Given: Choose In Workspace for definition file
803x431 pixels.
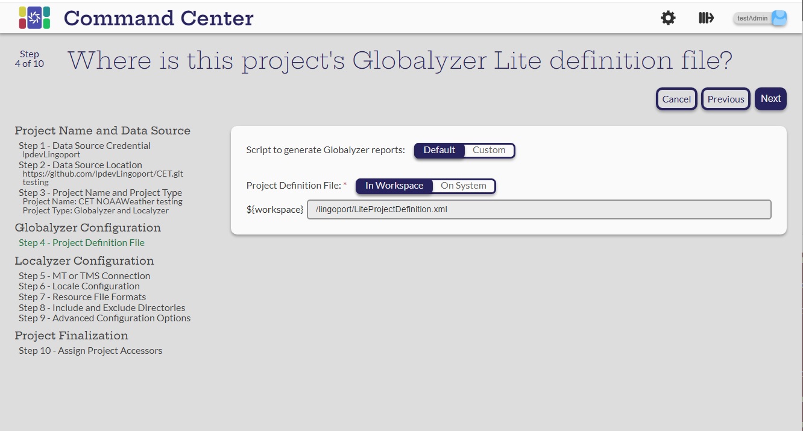Looking at the screenshot, I should click(394, 186).
